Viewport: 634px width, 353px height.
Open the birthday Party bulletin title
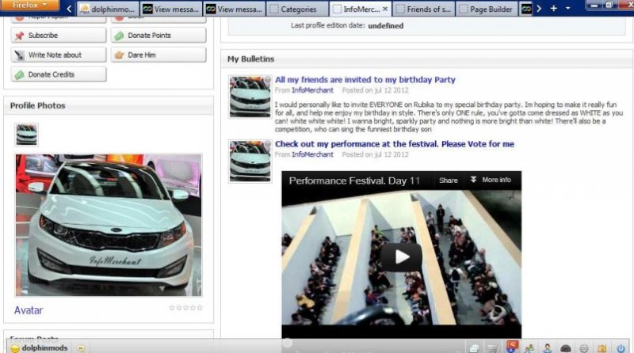click(365, 80)
